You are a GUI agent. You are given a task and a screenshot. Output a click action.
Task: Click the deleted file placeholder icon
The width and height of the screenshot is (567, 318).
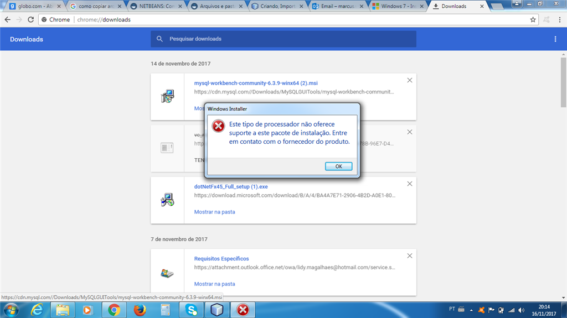[x=167, y=148]
